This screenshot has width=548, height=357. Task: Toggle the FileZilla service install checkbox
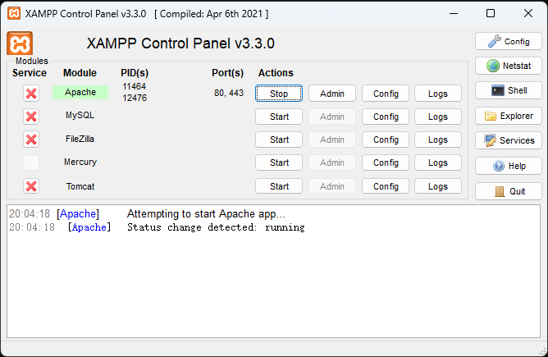tap(31, 140)
